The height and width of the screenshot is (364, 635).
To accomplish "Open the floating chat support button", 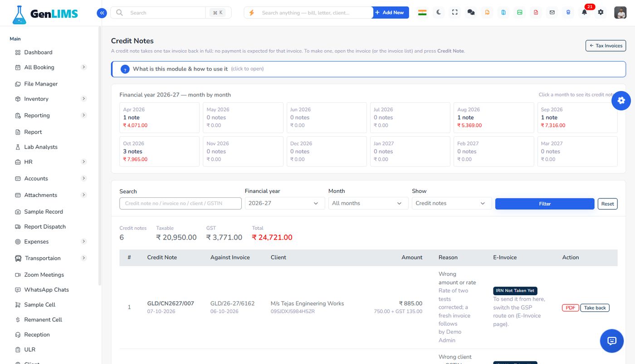I will [x=612, y=341].
